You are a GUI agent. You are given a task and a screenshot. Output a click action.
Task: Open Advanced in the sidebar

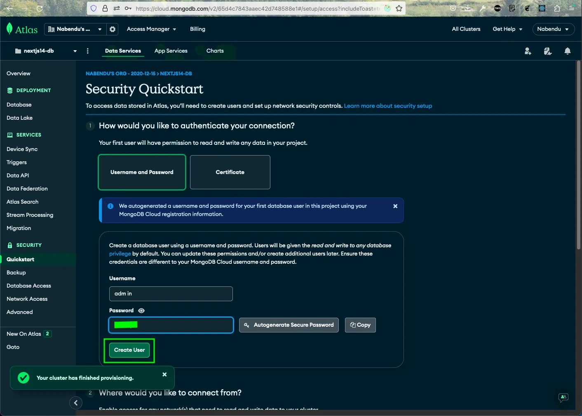[19, 312]
